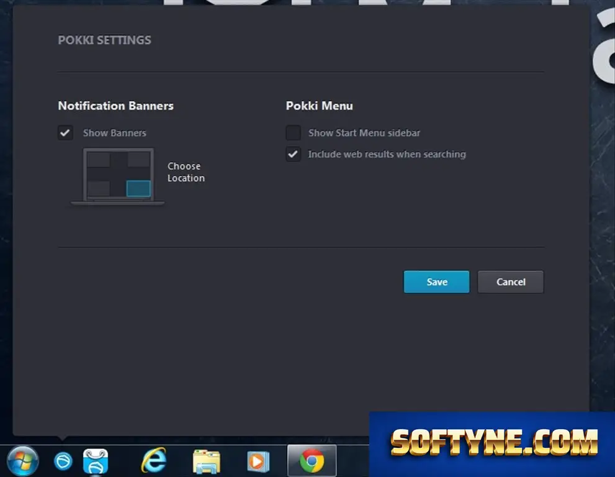Open the Windows Start orb
The height and width of the screenshot is (477, 615).
coord(22,461)
